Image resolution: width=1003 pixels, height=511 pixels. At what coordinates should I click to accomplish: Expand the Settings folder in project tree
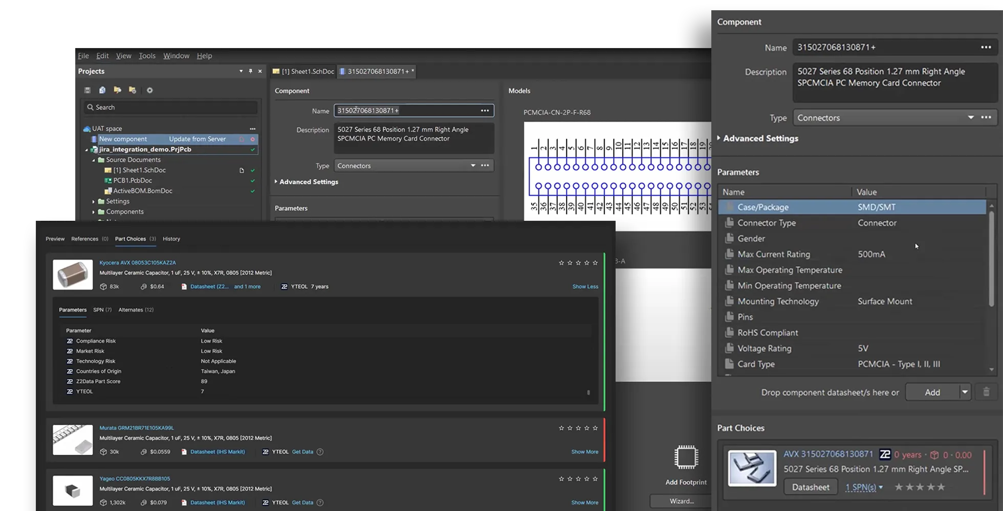[94, 201]
